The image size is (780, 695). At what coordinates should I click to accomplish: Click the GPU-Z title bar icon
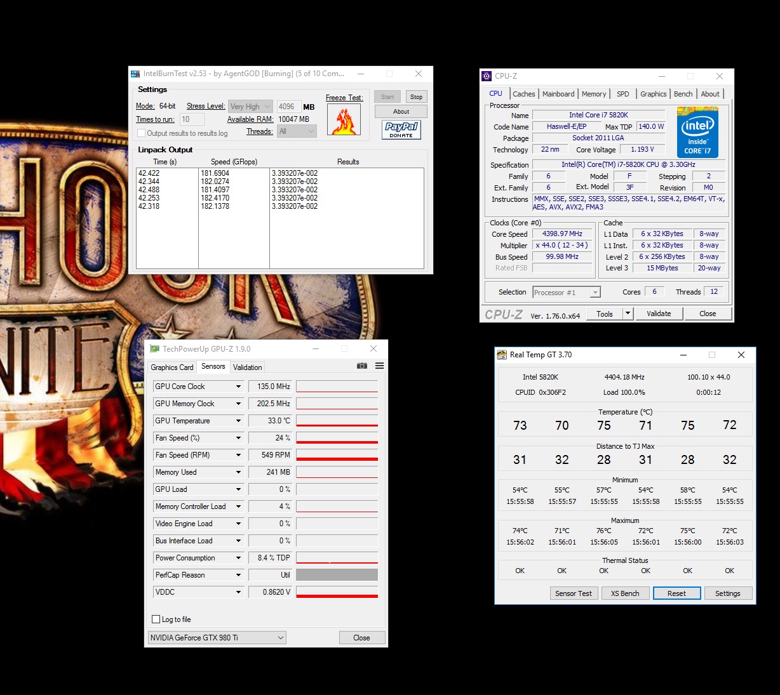point(154,348)
